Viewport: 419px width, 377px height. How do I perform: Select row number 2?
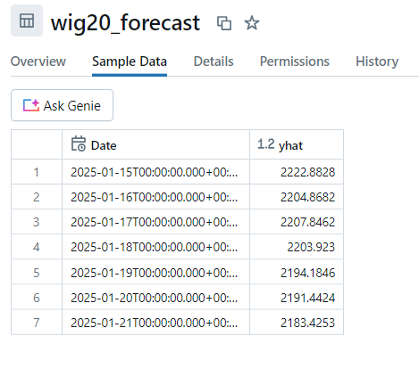click(x=37, y=197)
